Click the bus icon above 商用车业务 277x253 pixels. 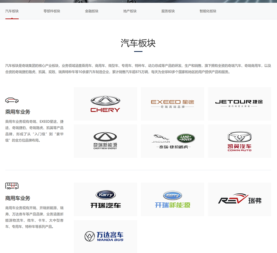click(12, 186)
